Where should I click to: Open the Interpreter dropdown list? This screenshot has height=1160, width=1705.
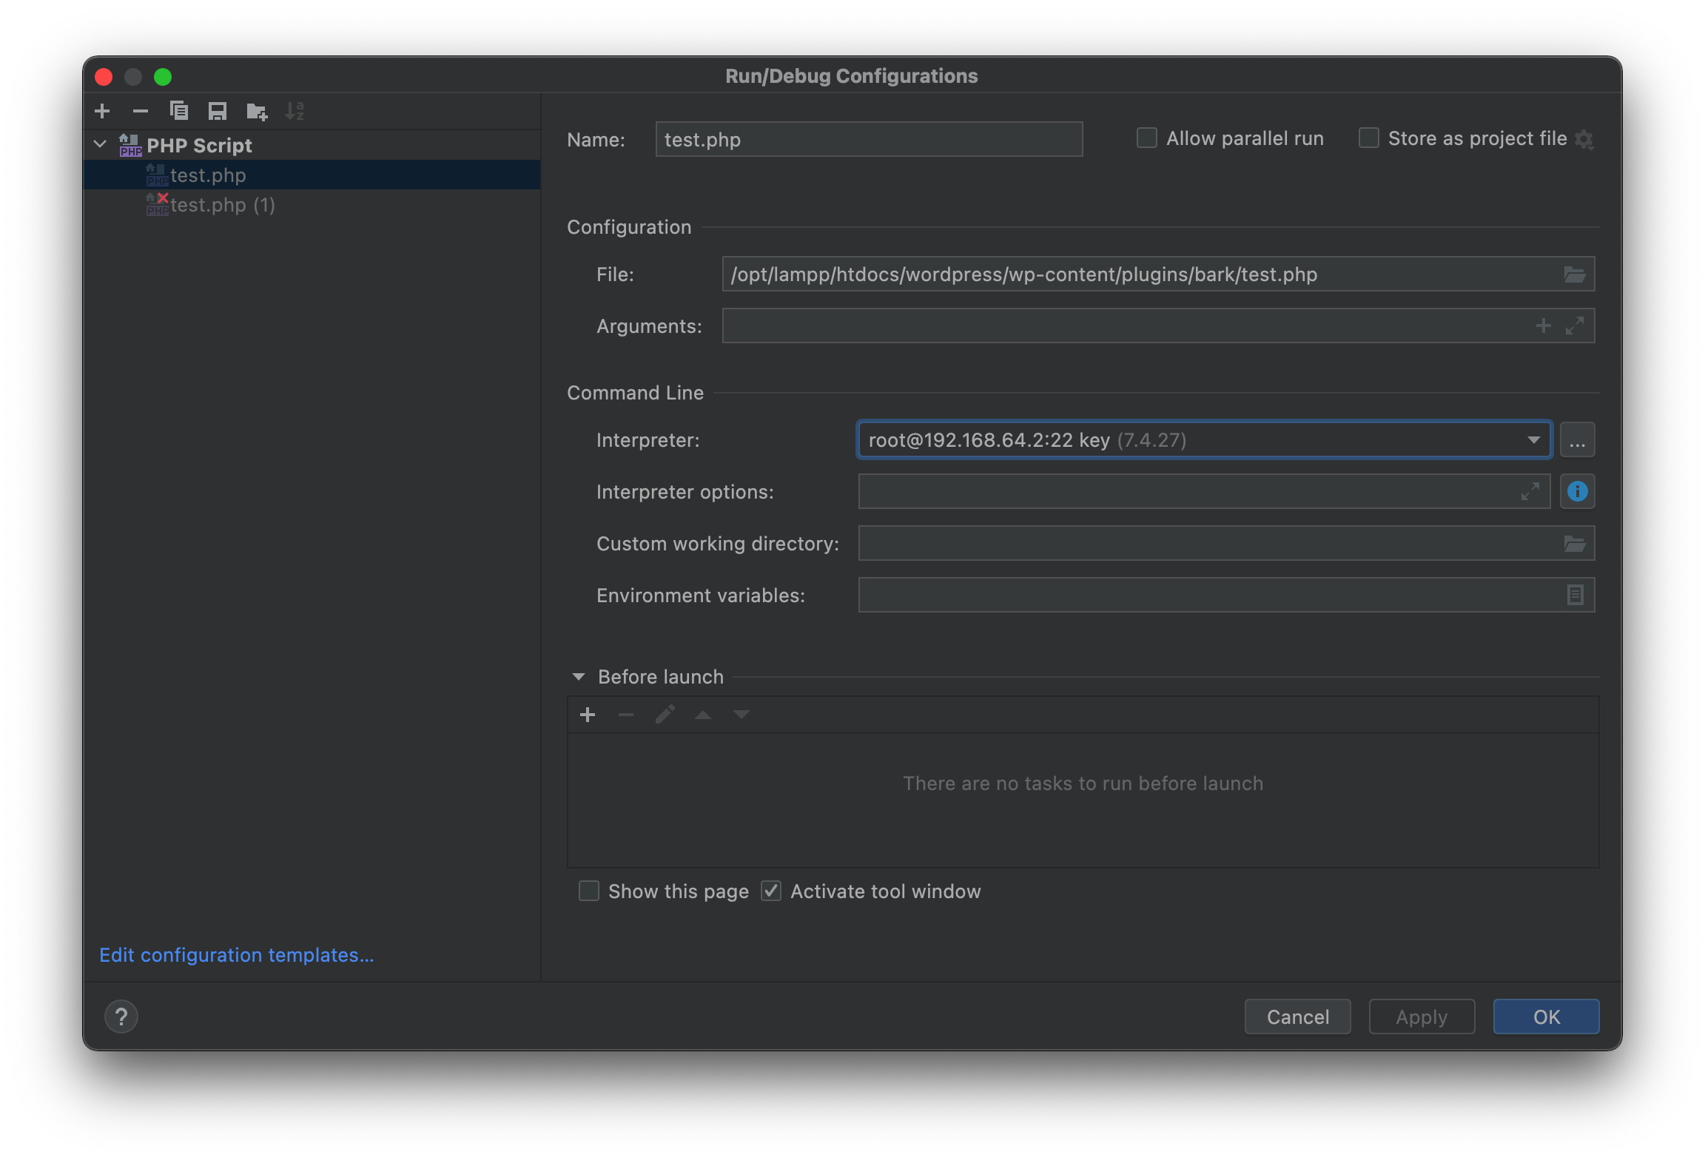1533,440
